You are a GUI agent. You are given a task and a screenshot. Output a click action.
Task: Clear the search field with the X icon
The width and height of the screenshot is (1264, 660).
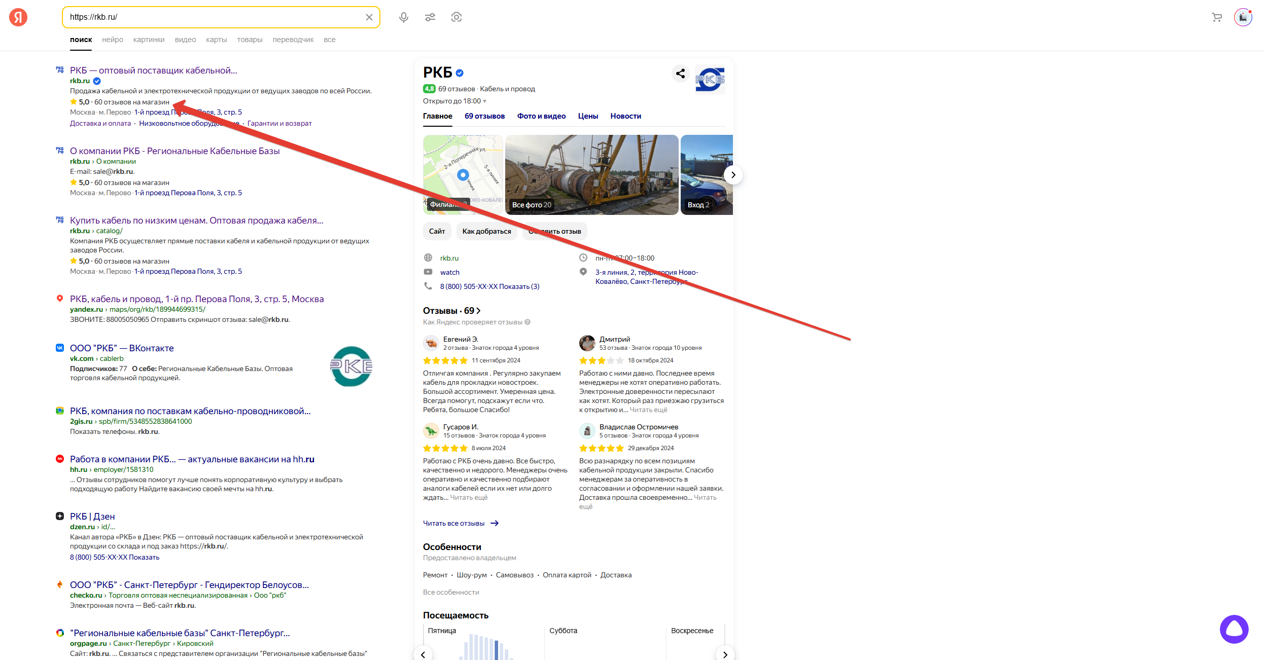pyautogui.click(x=369, y=17)
